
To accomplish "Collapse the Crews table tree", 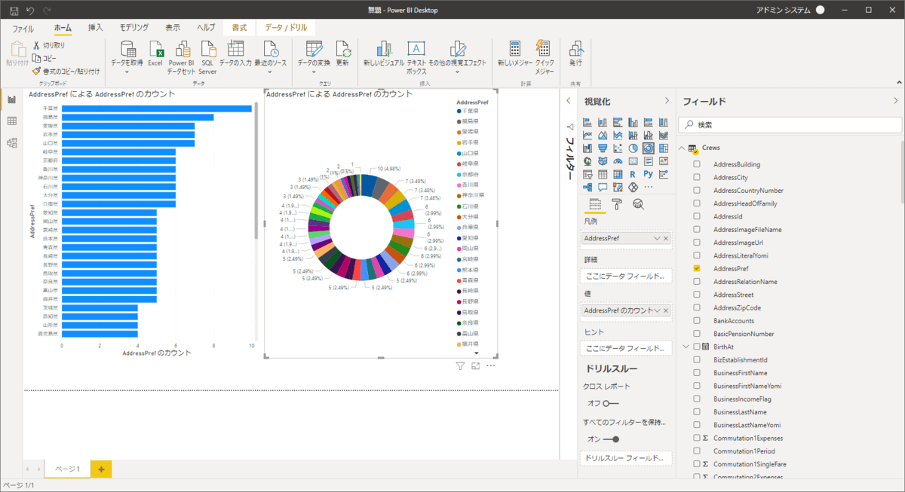I will coord(682,148).
